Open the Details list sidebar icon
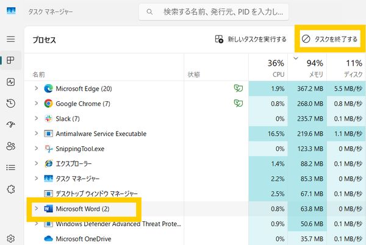This screenshot has width=366, height=245. (x=11, y=168)
